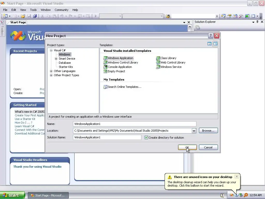Click the Browse... button
The width and height of the screenshot is (265, 199).
[x=208, y=131]
